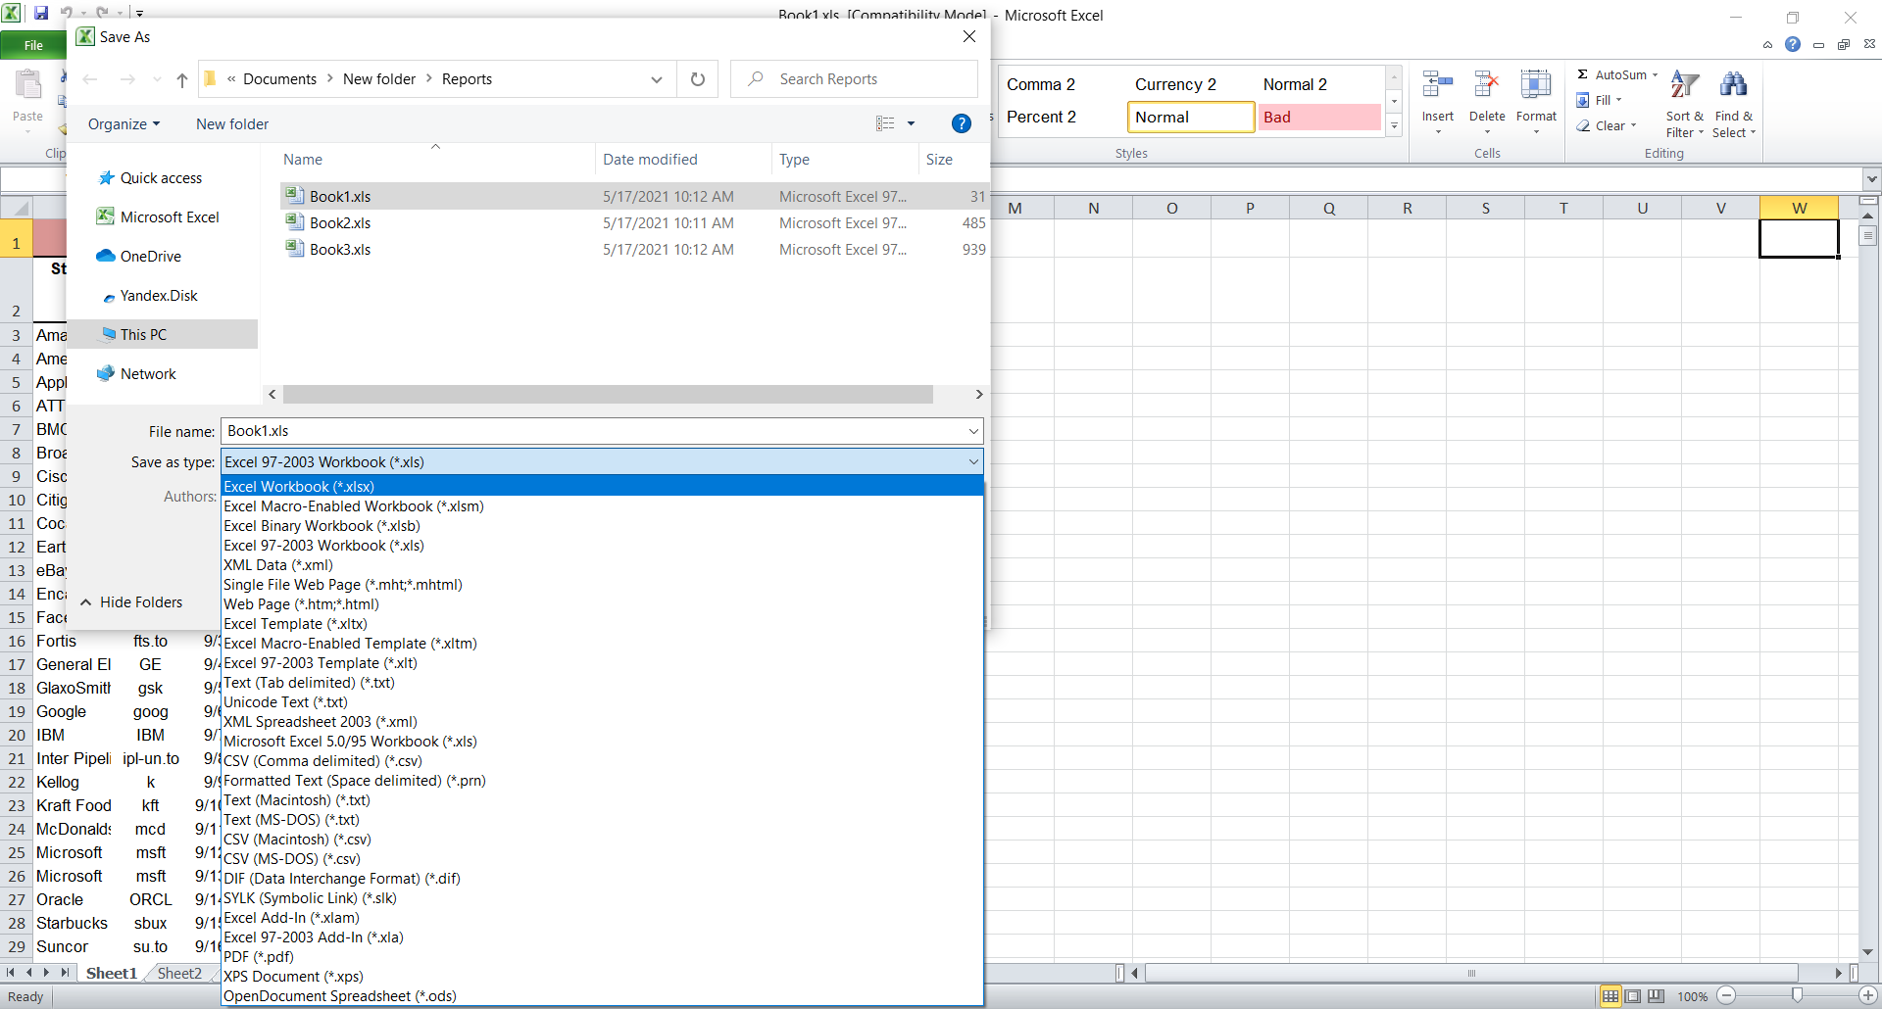Open the AutoSum dropdown
Image resolution: width=1882 pixels, height=1009 pixels.
coord(1655,75)
